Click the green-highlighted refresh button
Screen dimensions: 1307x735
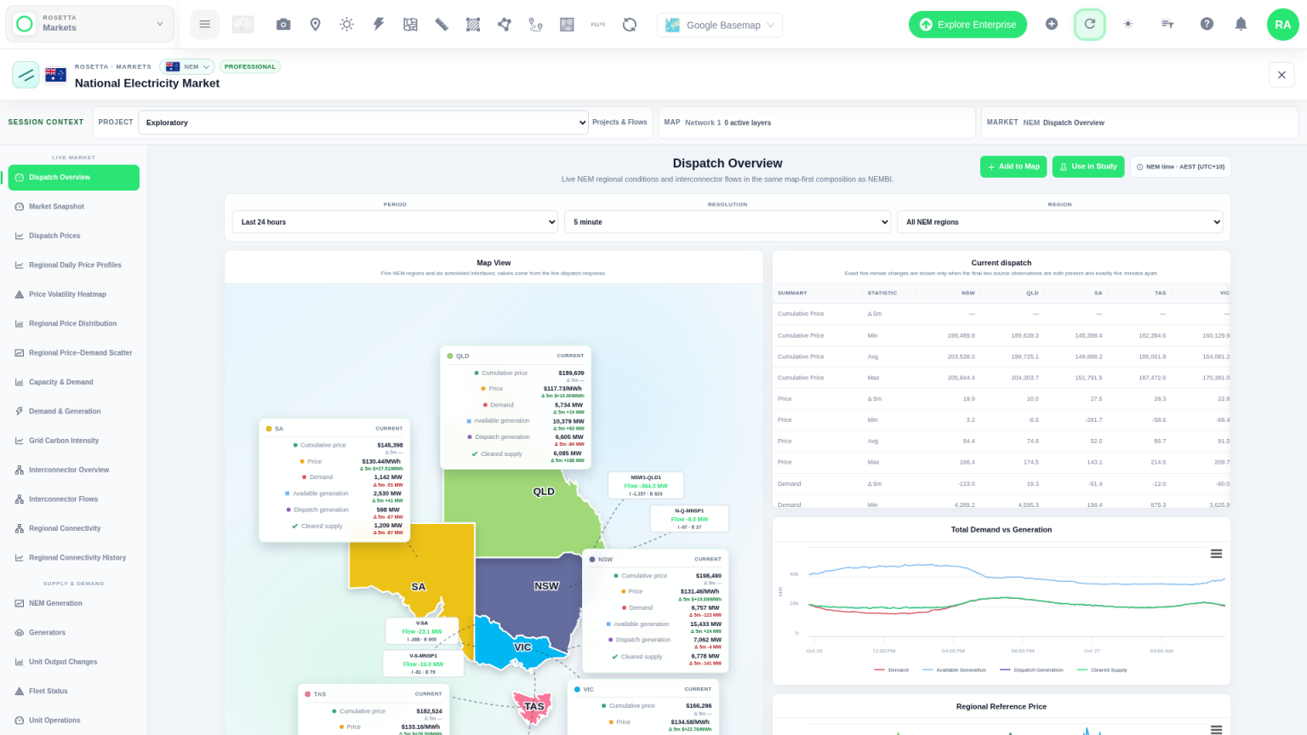click(x=1089, y=25)
